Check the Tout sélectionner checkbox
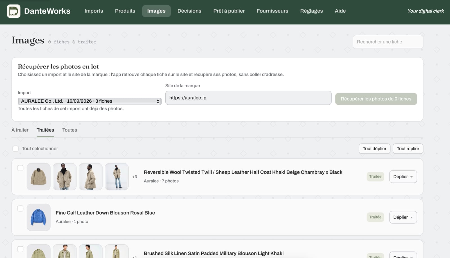The height and width of the screenshot is (258, 450). tap(16, 149)
